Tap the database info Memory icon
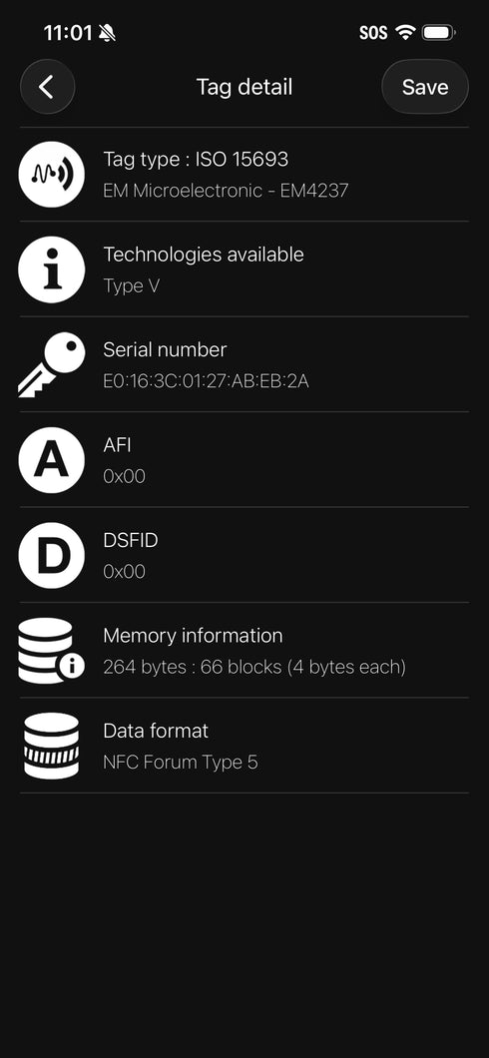 [x=51, y=651]
